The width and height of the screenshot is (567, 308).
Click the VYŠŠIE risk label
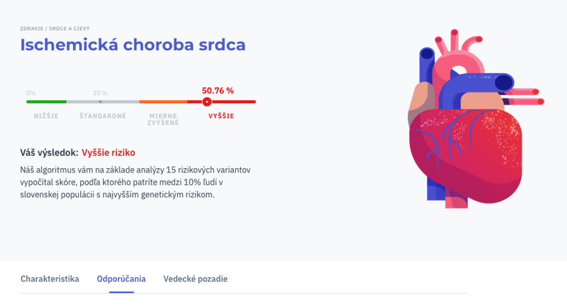221,116
